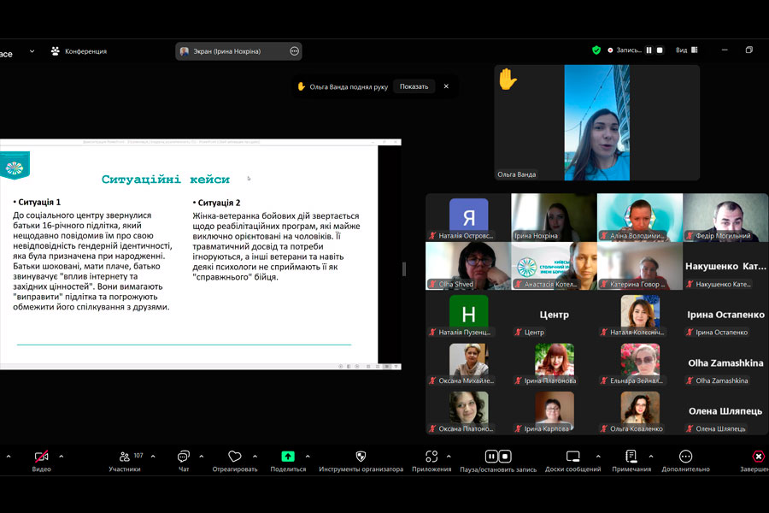Select Федір Могильний's video tile
Viewport: 769px width, 513px height.
click(x=725, y=217)
